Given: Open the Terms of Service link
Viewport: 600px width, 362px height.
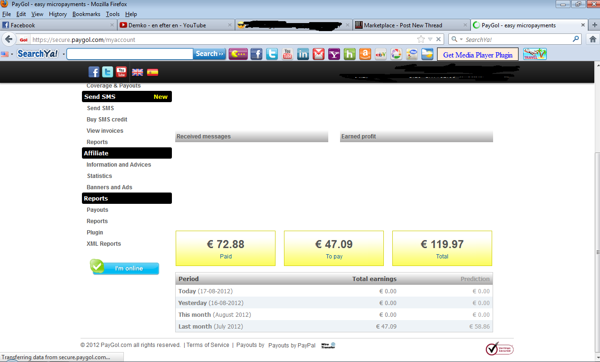Looking at the screenshot, I should click(x=208, y=345).
